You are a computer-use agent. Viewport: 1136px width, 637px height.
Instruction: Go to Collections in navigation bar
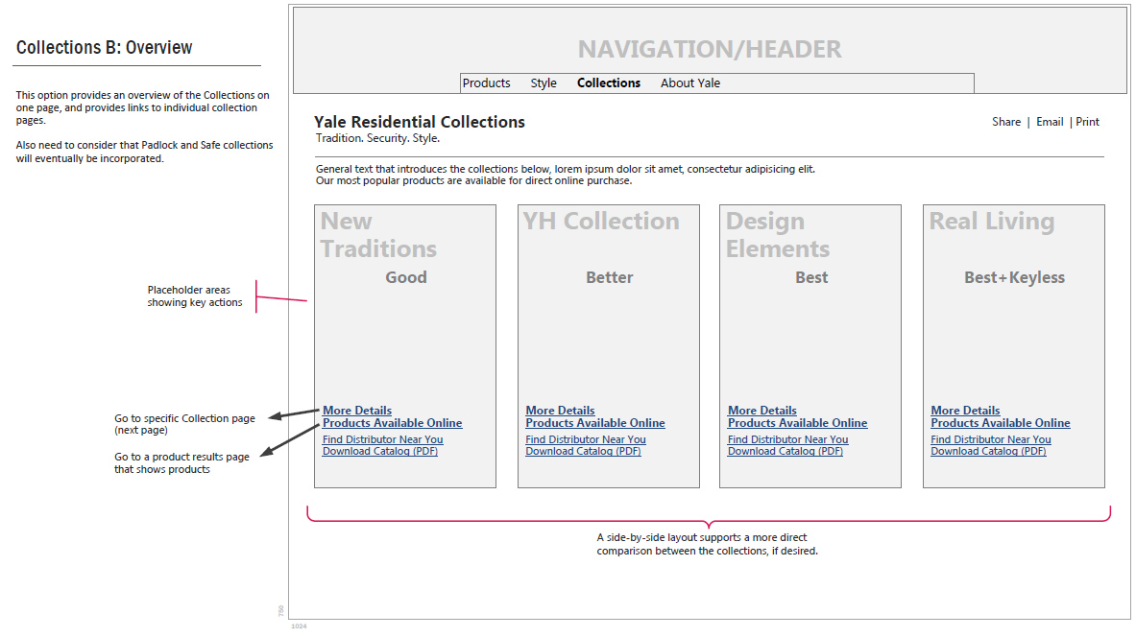tap(609, 83)
